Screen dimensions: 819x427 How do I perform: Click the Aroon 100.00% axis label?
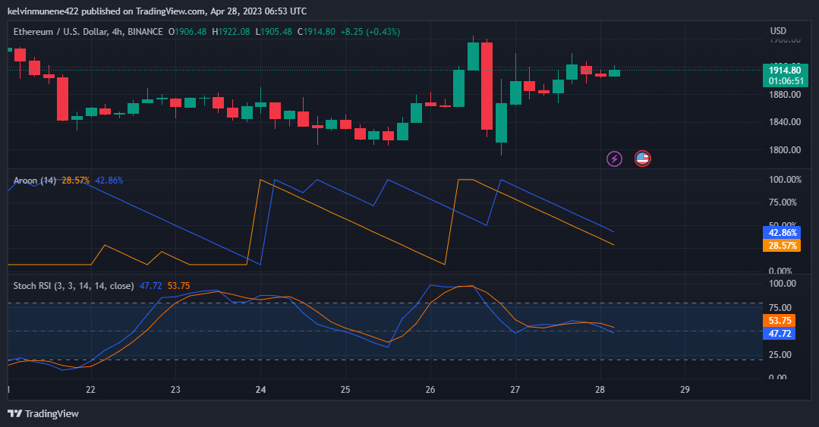(785, 180)
